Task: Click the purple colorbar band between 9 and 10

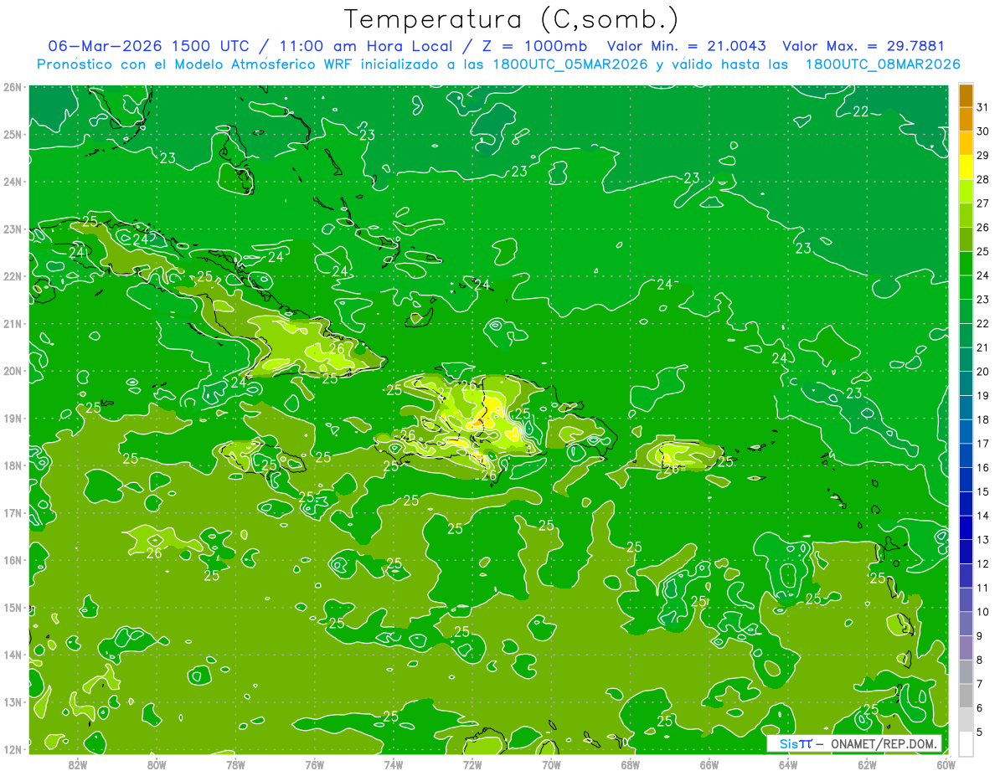Action: tap(966, 624)
